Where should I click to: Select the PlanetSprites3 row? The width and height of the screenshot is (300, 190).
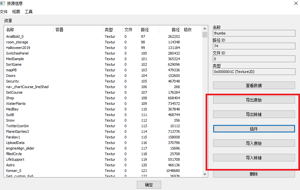(x=103, y=131)
